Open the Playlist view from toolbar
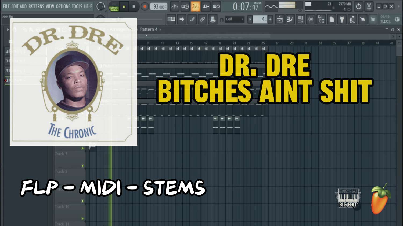Image resolution: width=403 pixels, height=226 pixels. click(x=280, y=19)
